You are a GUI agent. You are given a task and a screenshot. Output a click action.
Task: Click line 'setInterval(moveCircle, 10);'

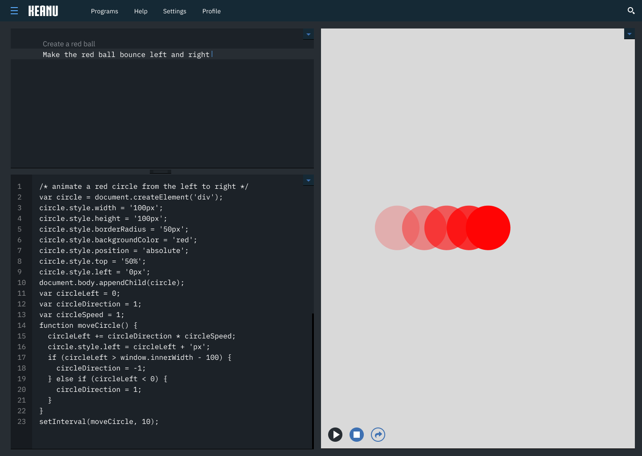99,422
